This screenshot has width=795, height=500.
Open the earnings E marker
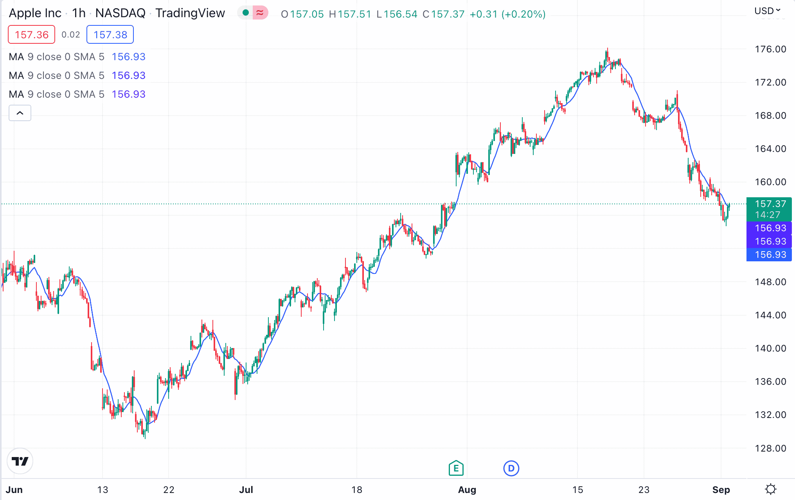point(456,468)
